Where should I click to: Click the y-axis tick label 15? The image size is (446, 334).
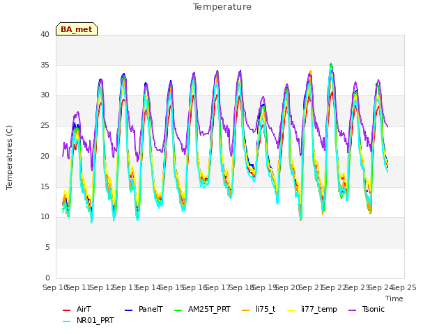coord(45,186)
